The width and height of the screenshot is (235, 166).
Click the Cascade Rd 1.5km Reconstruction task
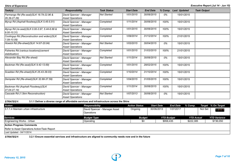(25, 94)
